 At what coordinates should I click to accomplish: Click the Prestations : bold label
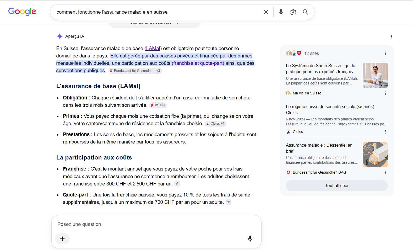[78, 135]
